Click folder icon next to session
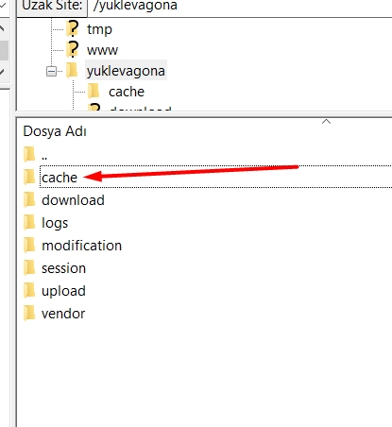 pos(29,267)
